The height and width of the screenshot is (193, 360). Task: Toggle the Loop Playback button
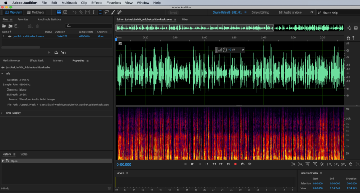click(243, 164)
